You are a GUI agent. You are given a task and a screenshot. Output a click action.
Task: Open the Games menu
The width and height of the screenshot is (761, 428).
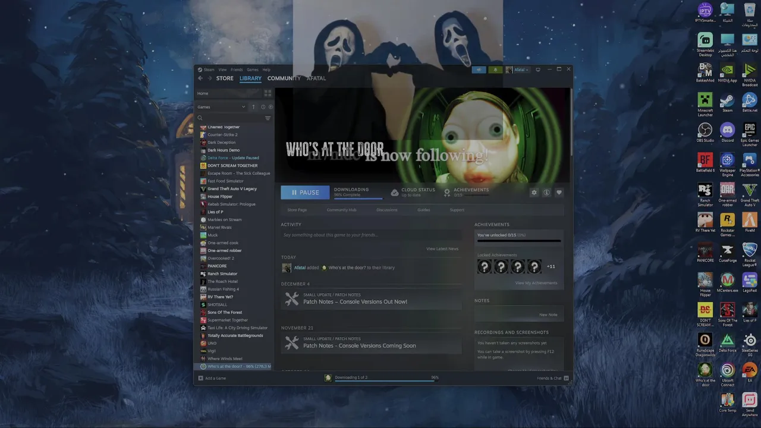coord(253,70)
